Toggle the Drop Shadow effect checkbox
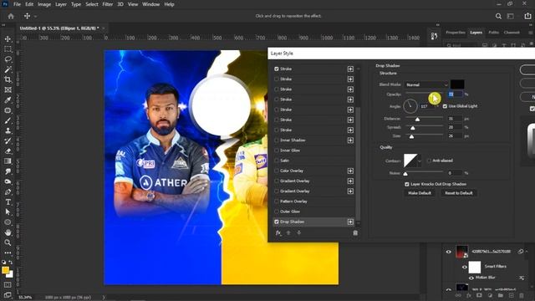This screenshot has width=535, height=301. (277, 222)
